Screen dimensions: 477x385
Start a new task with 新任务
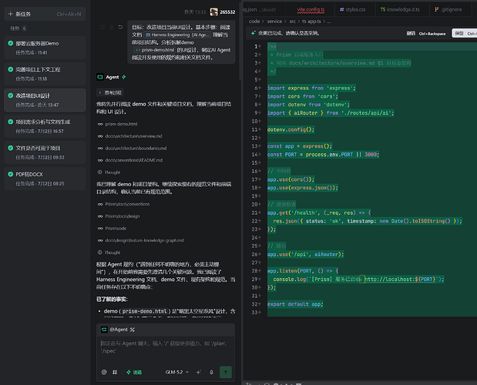pyautogui.click(x=45, y=14)
